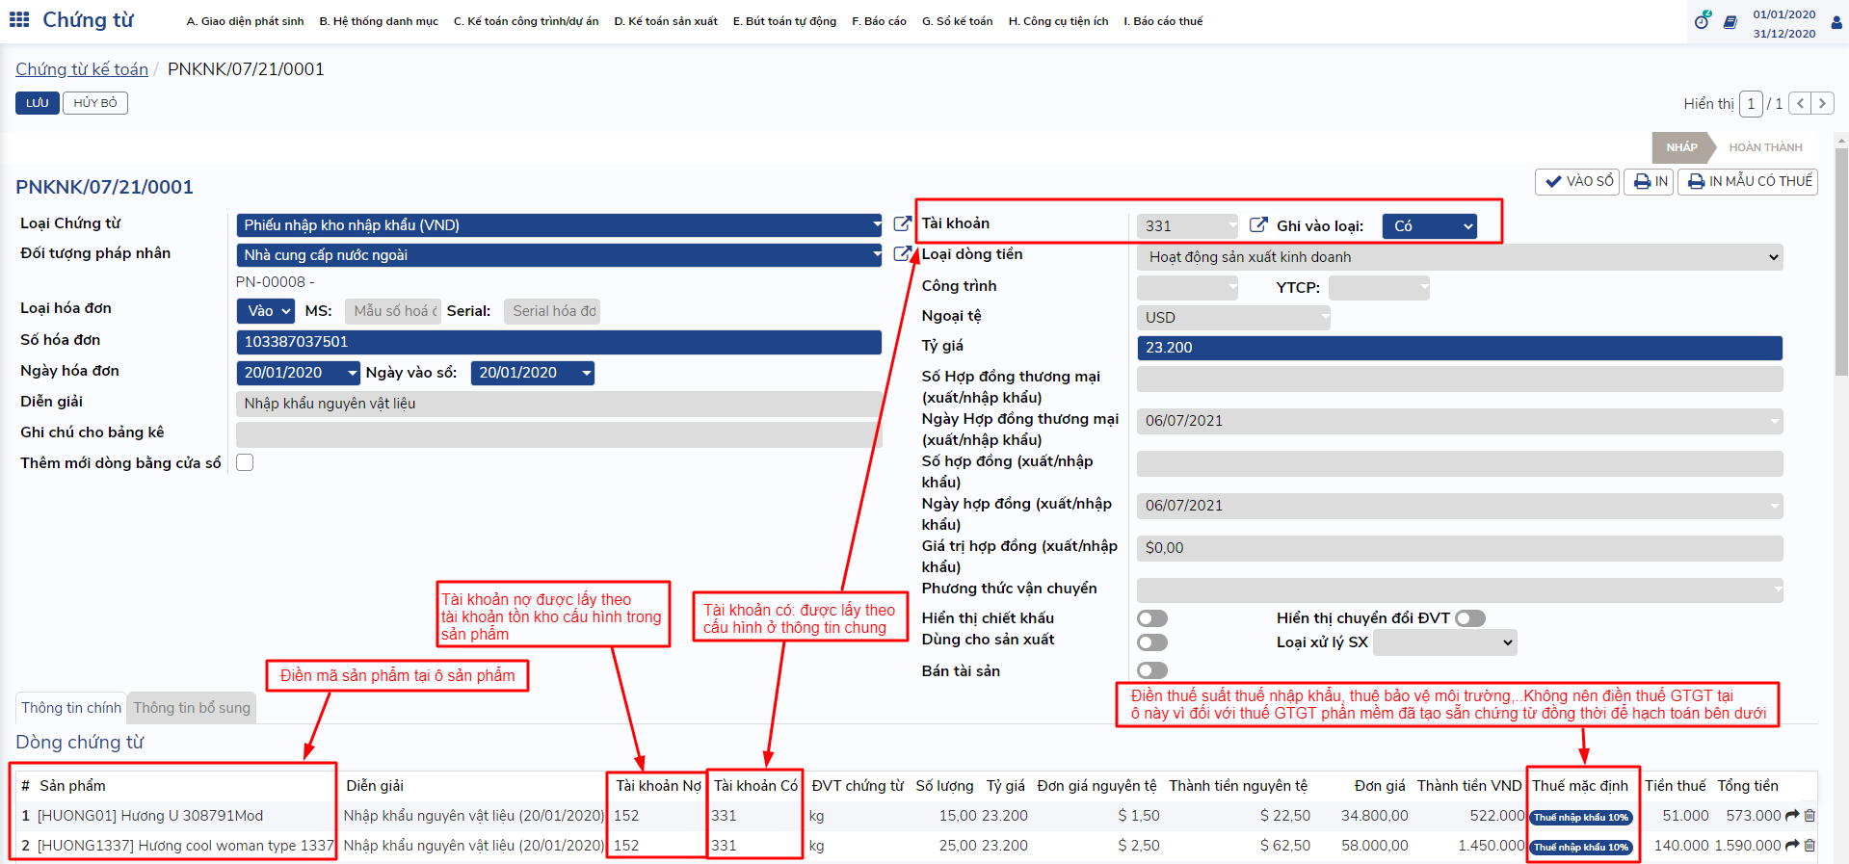1849x864 pixels.
Task: Click IN MẪU CÓ THUẾ print button
Action: click(1748, 181)
